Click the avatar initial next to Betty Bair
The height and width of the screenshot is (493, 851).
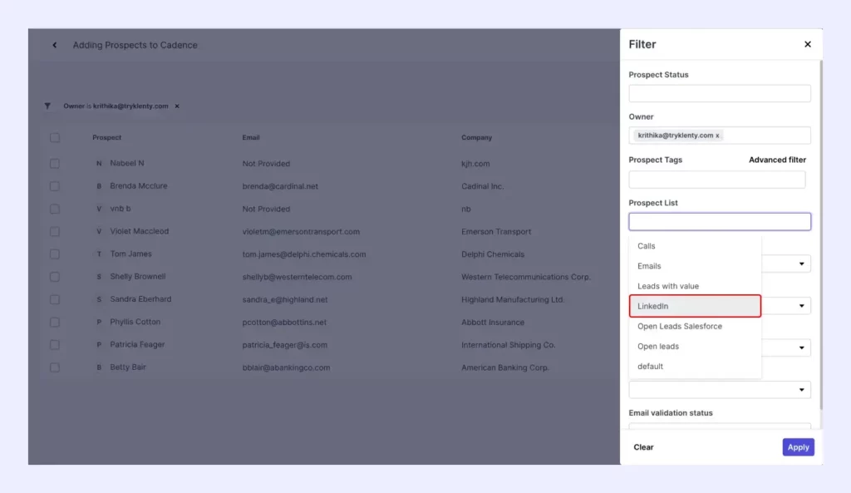[x=99, y=367]
